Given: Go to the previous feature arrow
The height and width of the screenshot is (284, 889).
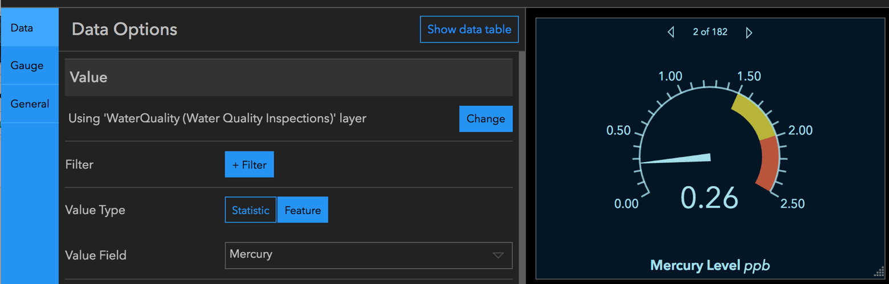Looking at the screenshot, I should 671,32.
